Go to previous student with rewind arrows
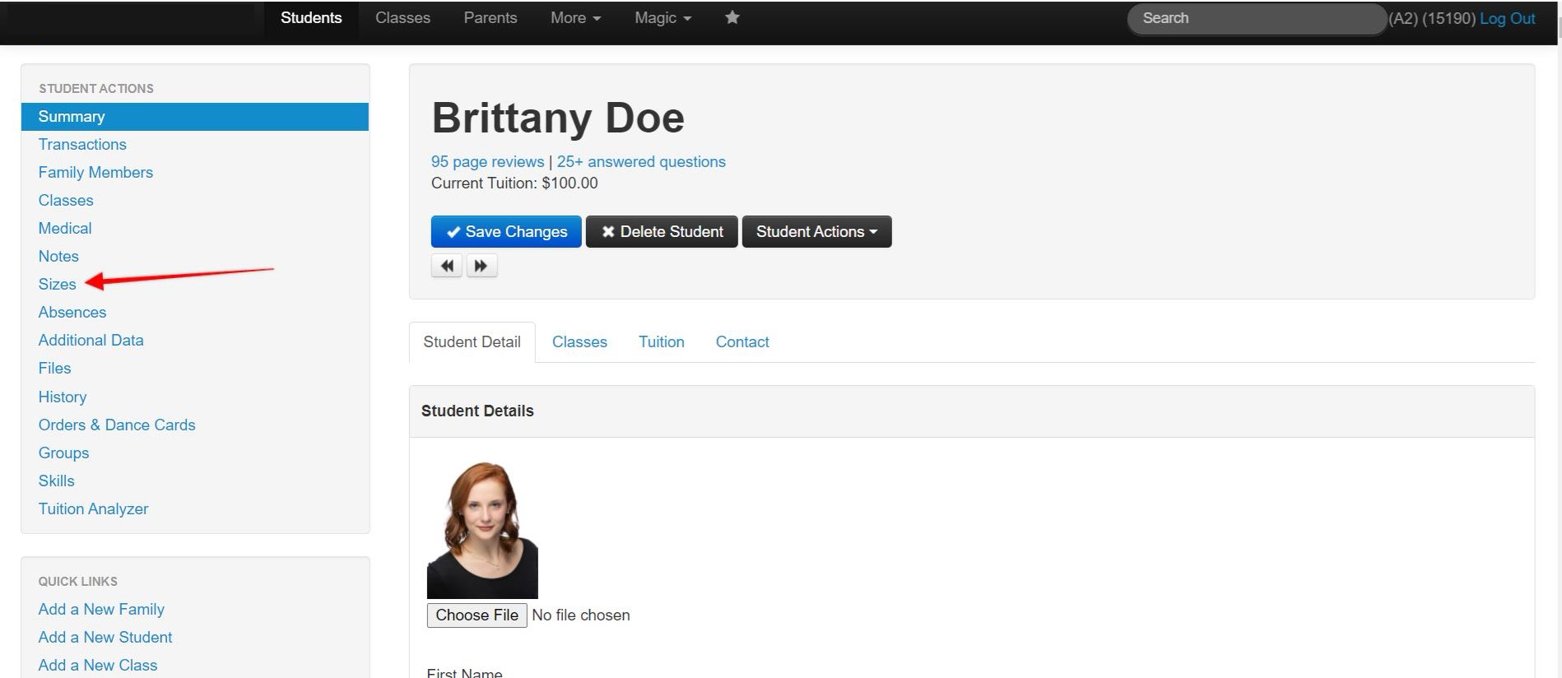 [447, 266]
